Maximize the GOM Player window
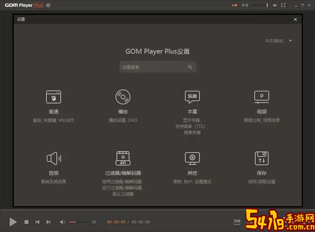 pyautogui.click(x=302, y=5)
